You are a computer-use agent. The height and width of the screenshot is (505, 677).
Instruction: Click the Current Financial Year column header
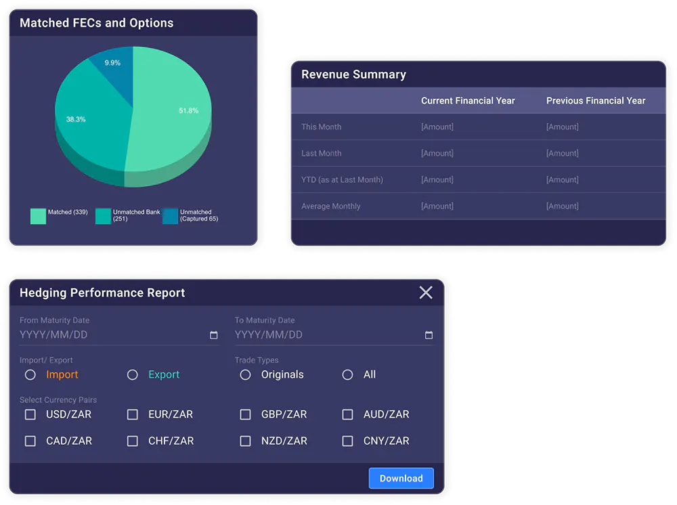coord(468,101)
